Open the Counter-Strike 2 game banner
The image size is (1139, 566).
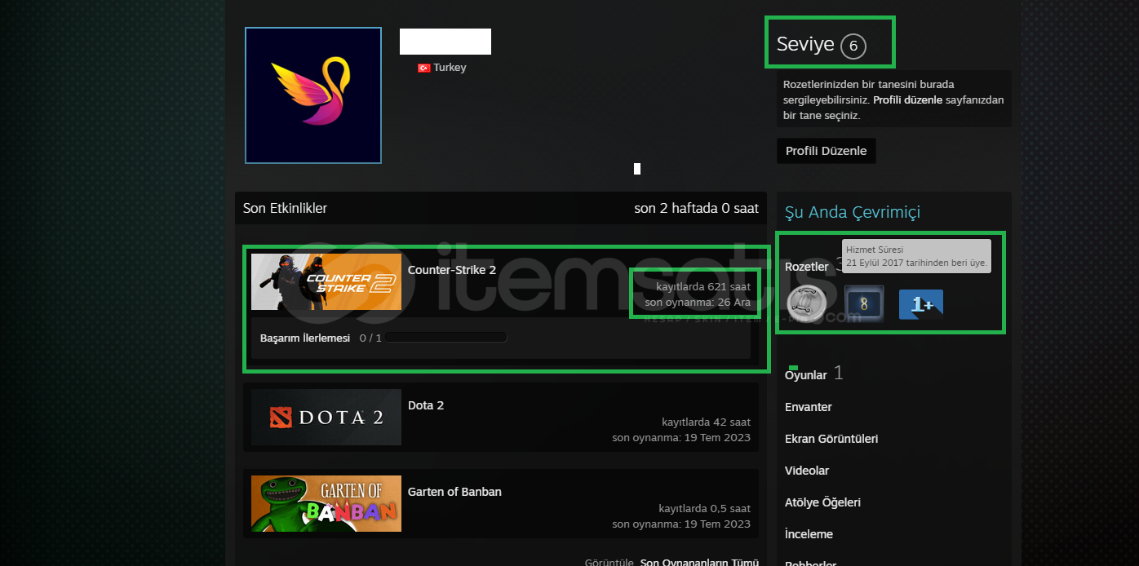pos(326,281)
